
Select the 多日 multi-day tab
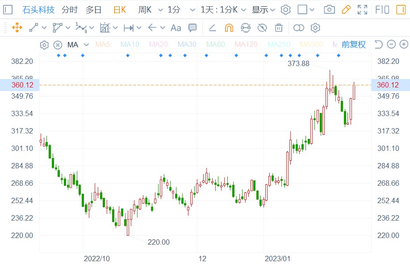(93, 9)
